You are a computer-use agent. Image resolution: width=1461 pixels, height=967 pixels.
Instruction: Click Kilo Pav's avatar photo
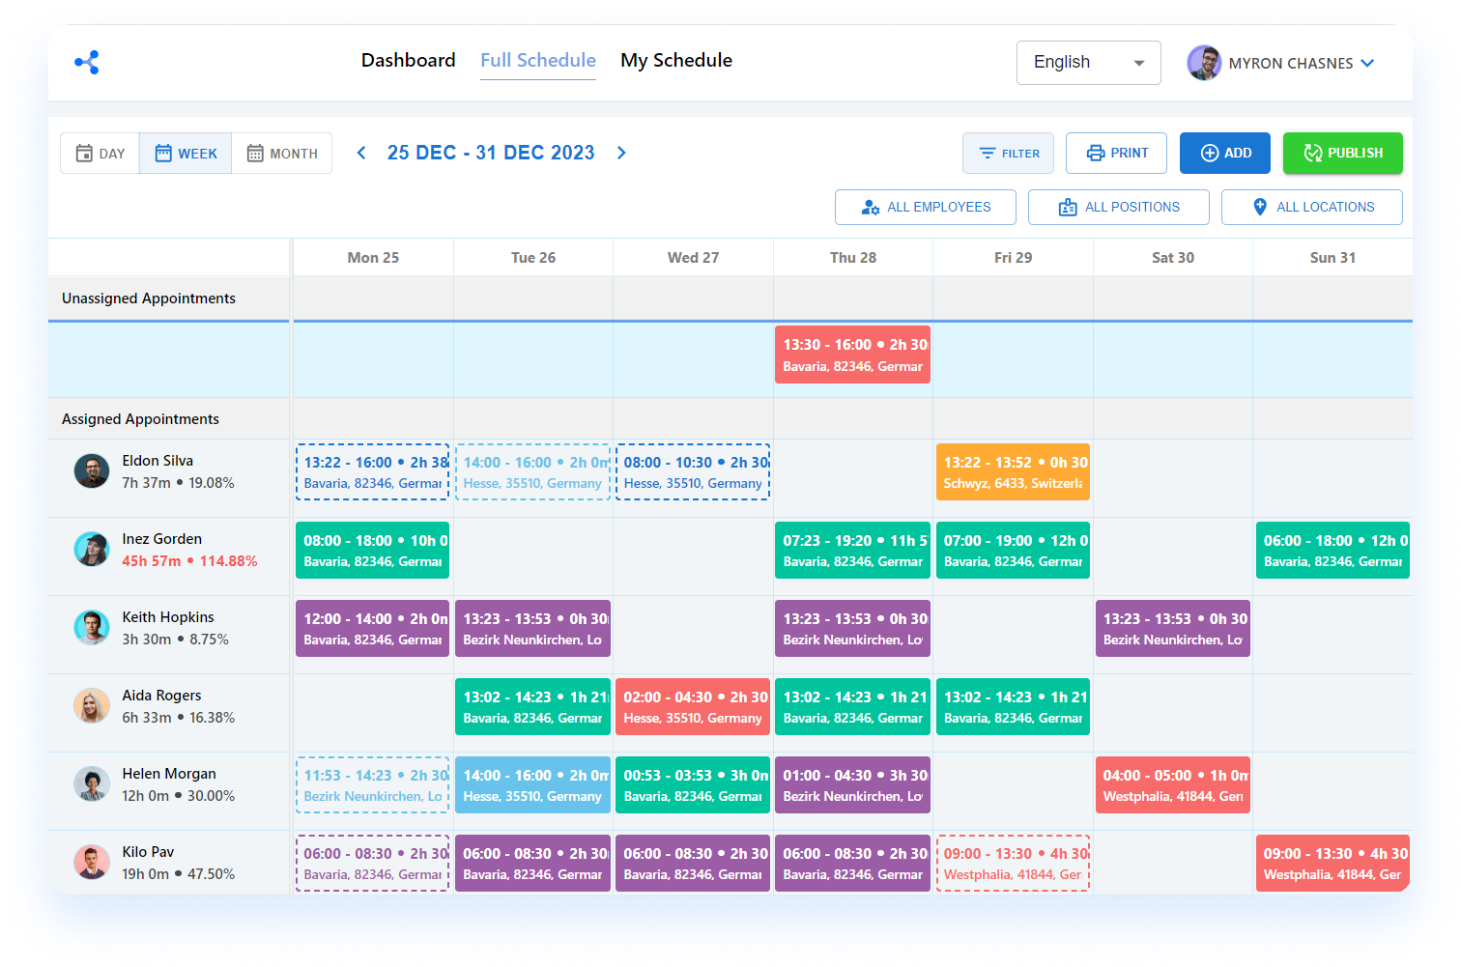[x=92, y=863]
